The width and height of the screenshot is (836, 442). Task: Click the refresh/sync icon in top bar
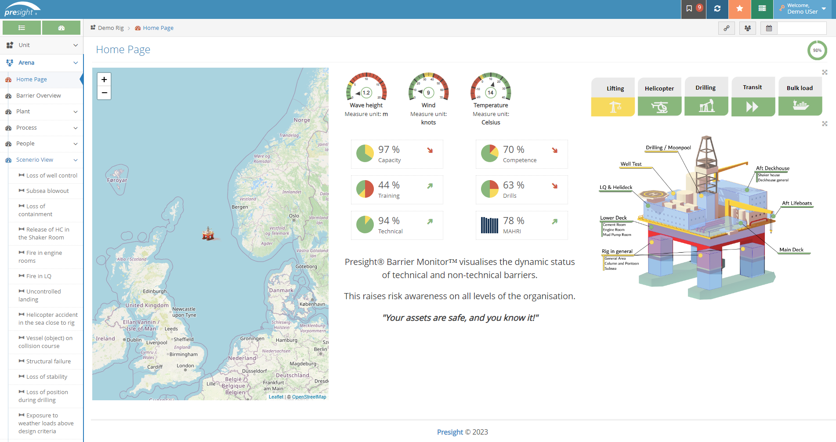pos(717,9)
